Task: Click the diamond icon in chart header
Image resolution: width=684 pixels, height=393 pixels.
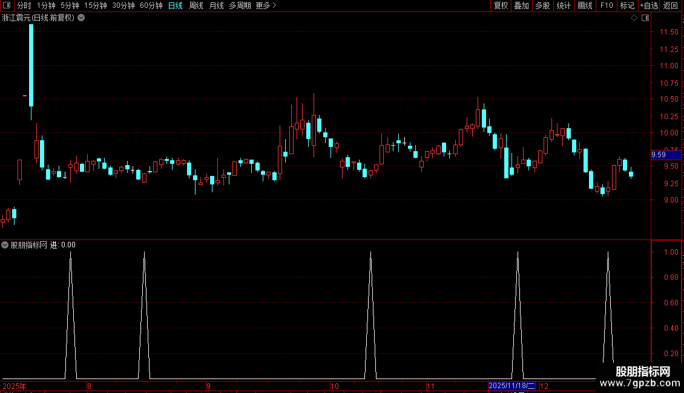Action: (x=634, y=18)
